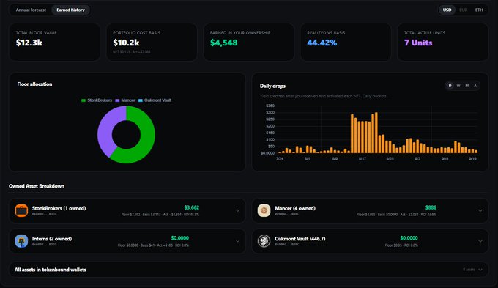This screenshot has width=498, height=288.
Task: Select the Earned history tab
Action: click(x=70, y=10)
